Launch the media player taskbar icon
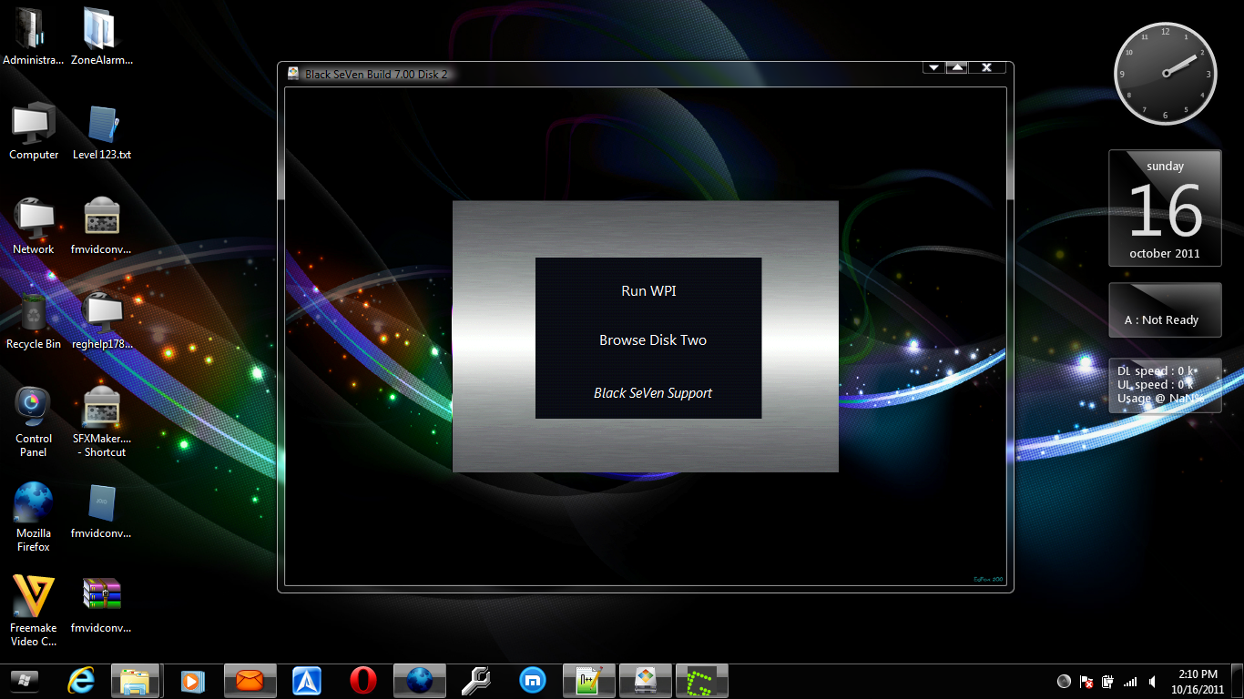1244x699 pixels. pos(192,680)
